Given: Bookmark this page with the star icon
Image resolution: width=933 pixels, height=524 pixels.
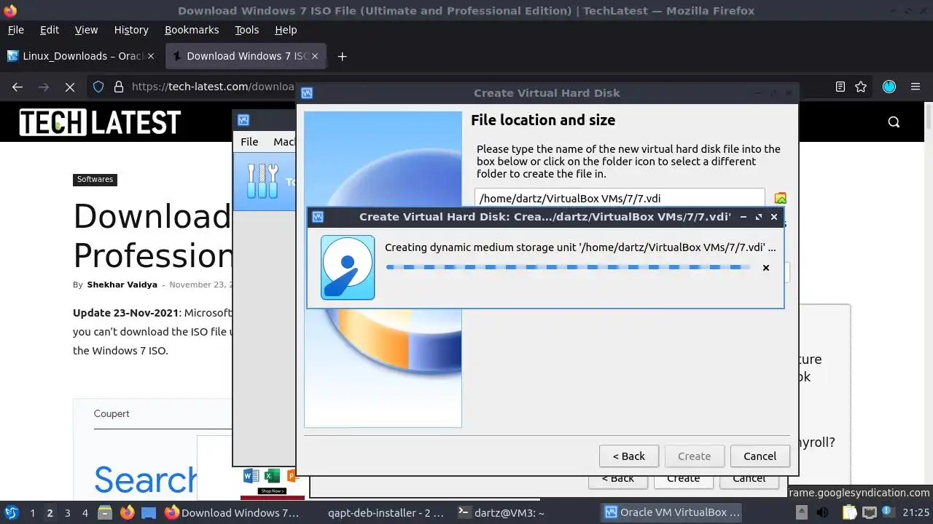Looking at the screenshot, I should 861,87.
